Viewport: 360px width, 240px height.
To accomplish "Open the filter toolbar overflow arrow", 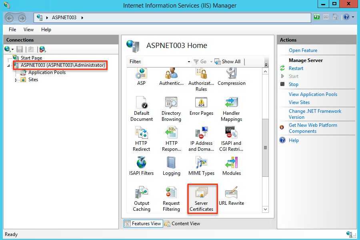I will point(266,65).
